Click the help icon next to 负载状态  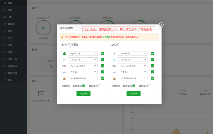48,18
